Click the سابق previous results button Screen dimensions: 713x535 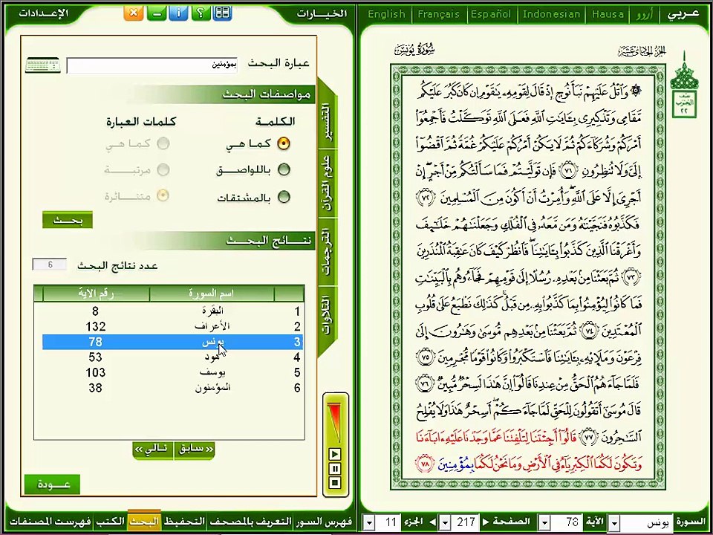click(195, 450)
